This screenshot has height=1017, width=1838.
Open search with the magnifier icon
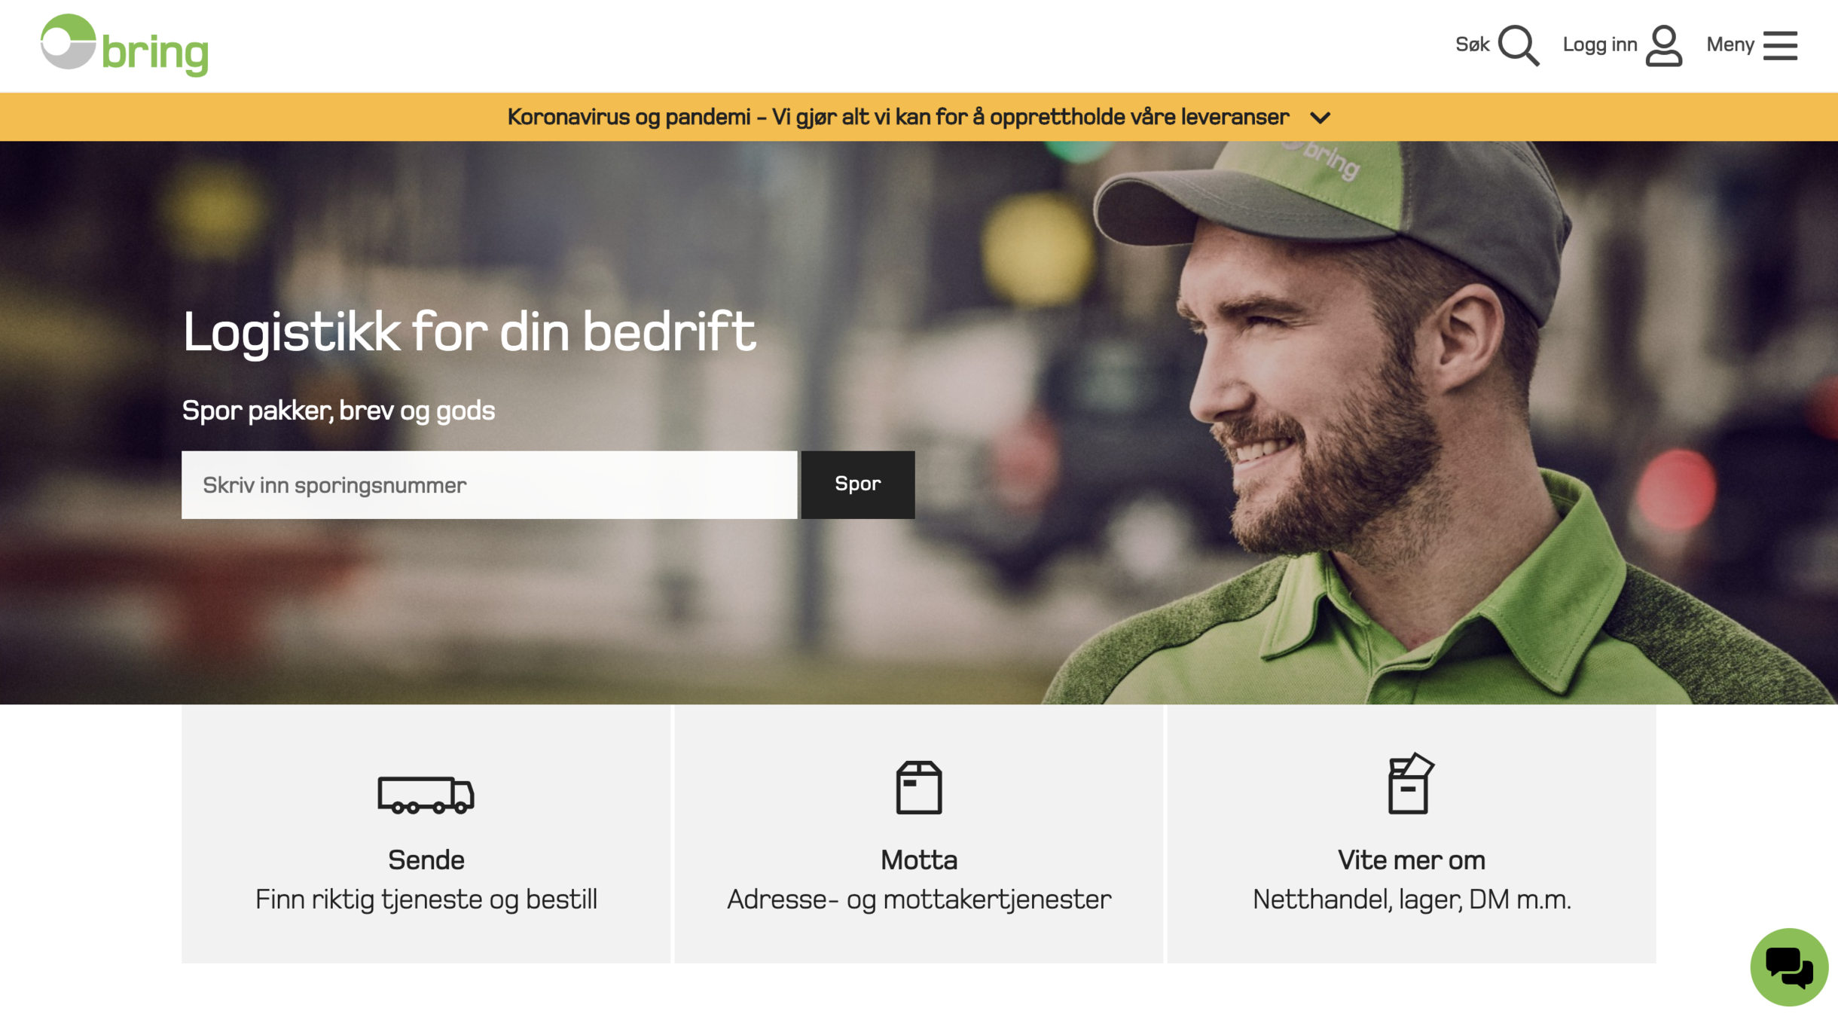(1518, 46)
